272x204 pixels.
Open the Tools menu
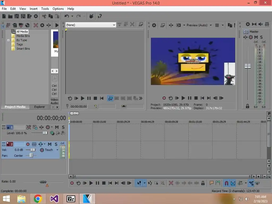click(x=45, y=9)
